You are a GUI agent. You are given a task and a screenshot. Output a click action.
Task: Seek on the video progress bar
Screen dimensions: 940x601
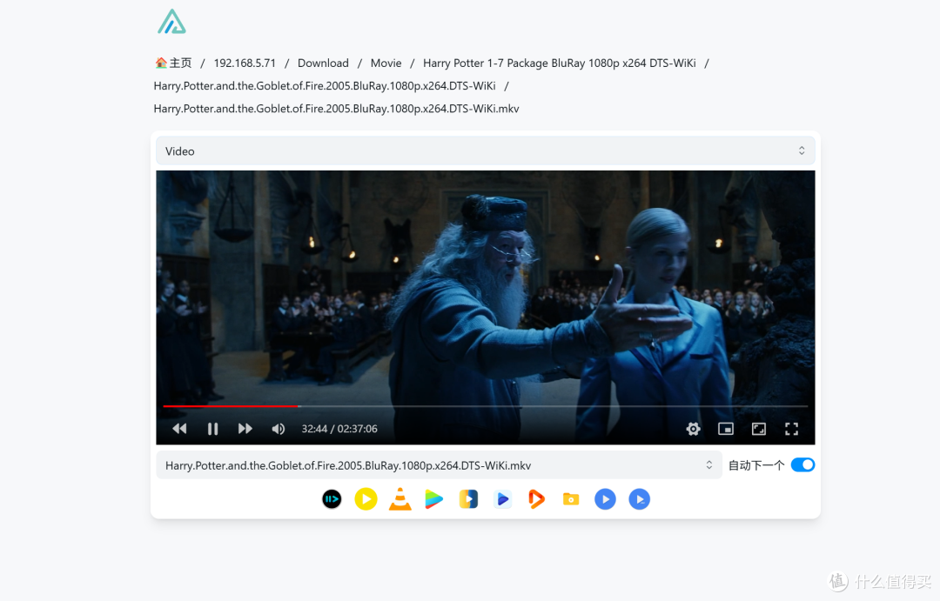click(x=485, y=406)
